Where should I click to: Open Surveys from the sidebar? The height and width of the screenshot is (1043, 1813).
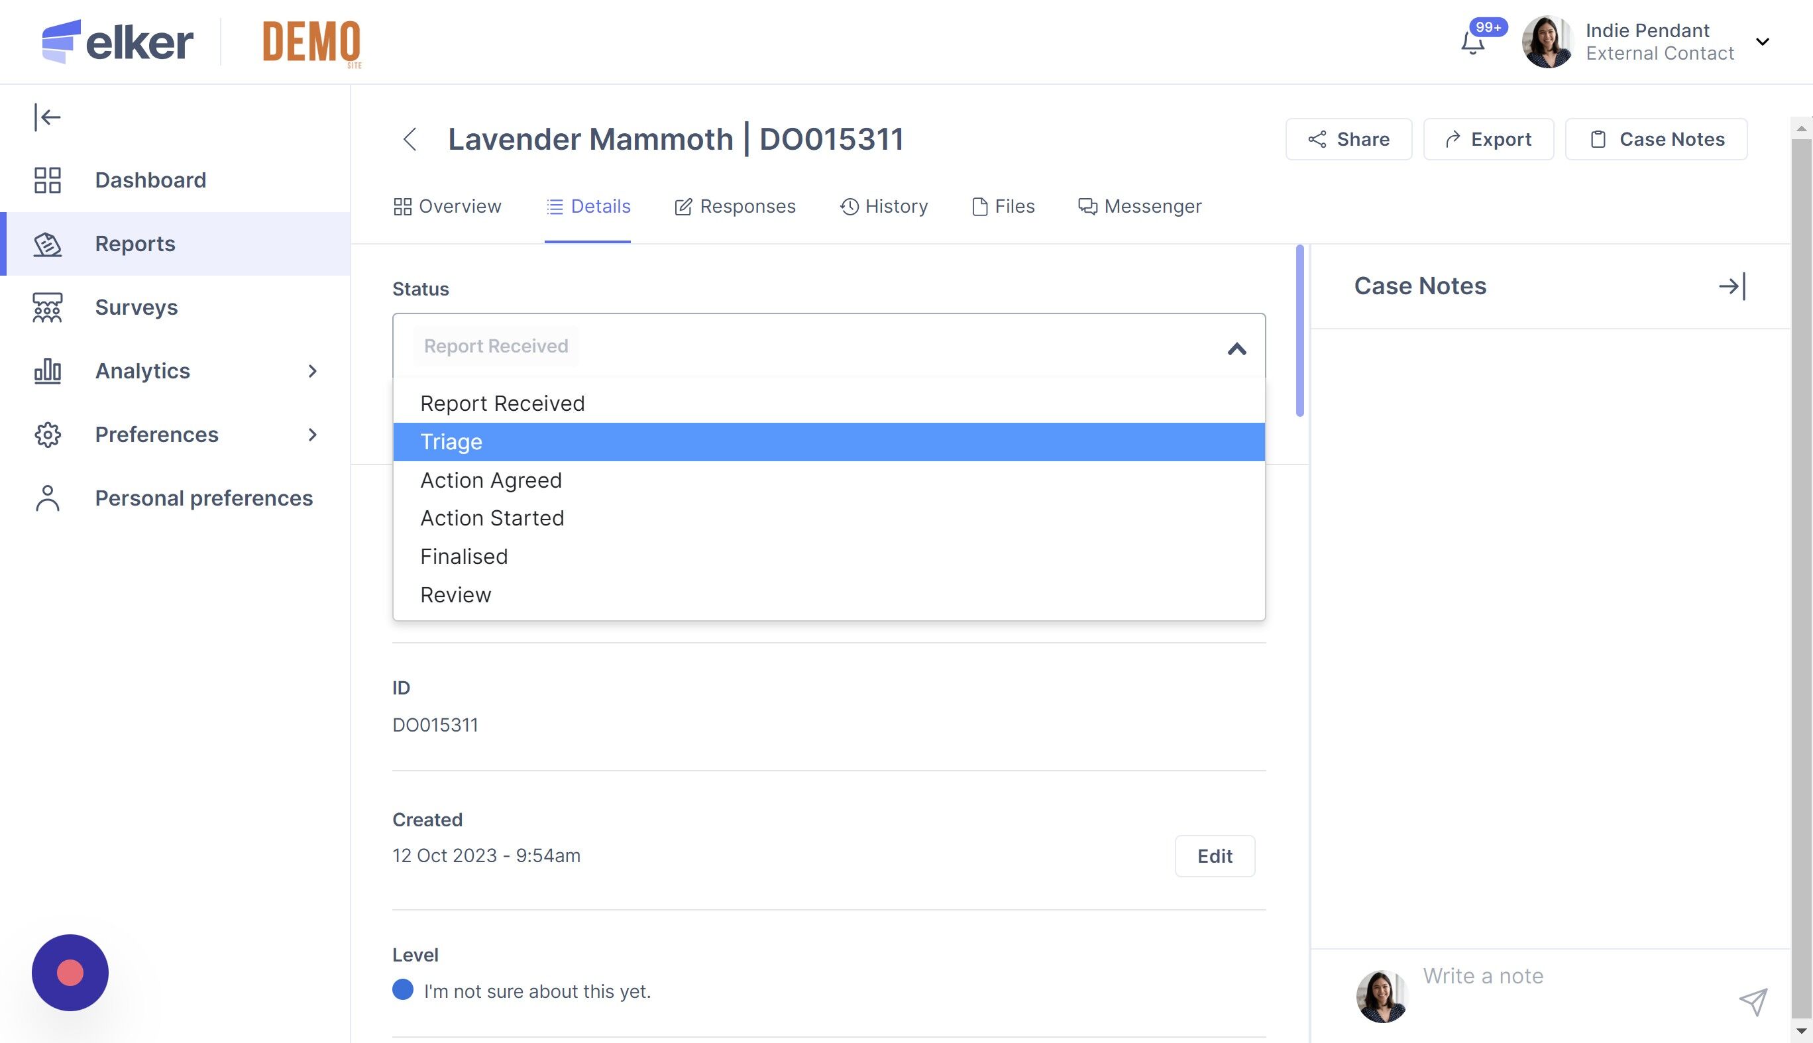(136, 307)
